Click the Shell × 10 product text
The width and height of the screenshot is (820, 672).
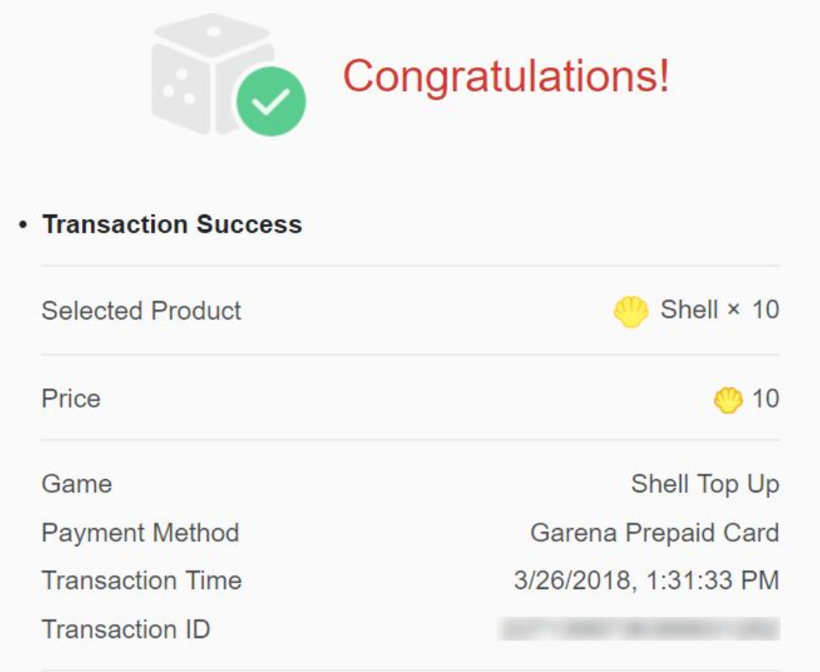coord(720,309)
